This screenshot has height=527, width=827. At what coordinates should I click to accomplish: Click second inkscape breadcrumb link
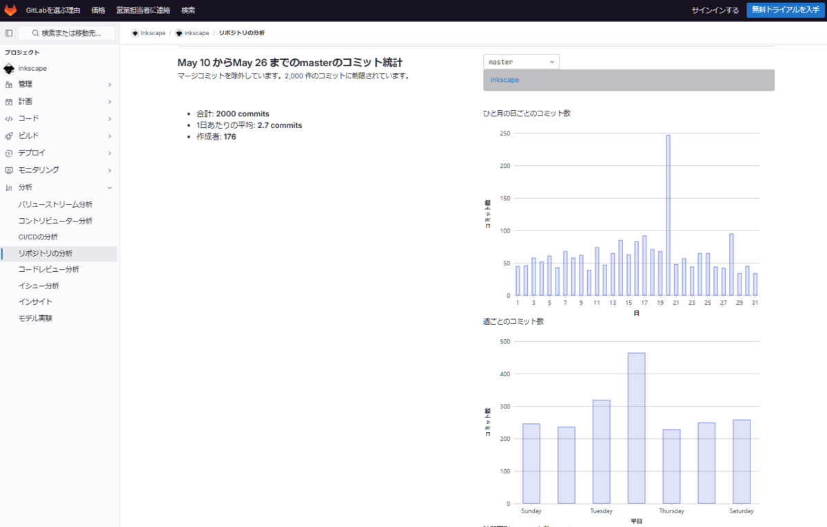tap(197, 33)
